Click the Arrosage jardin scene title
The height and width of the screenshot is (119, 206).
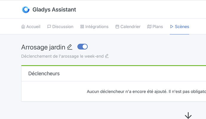pos(43,47)
